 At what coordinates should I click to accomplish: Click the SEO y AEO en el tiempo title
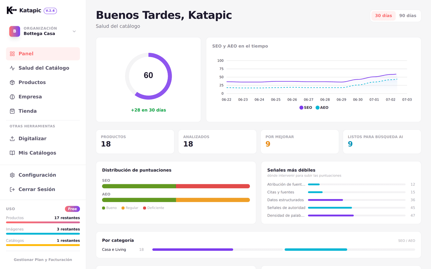(x=240, y=46)
